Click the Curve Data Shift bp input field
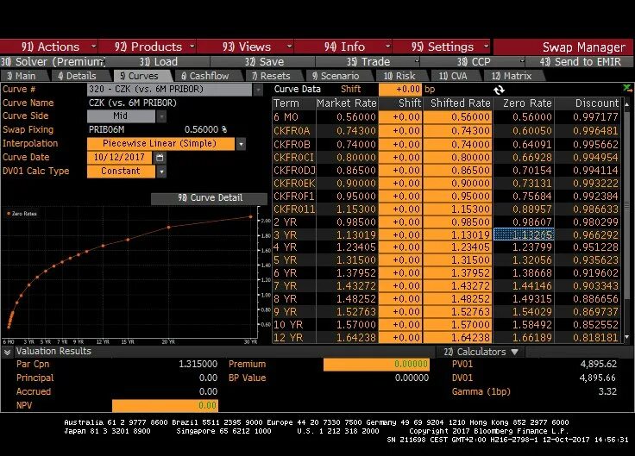 pos(400,90)
